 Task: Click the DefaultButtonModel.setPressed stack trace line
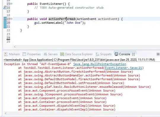(x=71, y=83)
